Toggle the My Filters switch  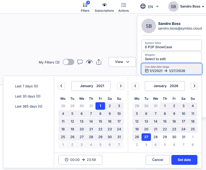point(68,62)
